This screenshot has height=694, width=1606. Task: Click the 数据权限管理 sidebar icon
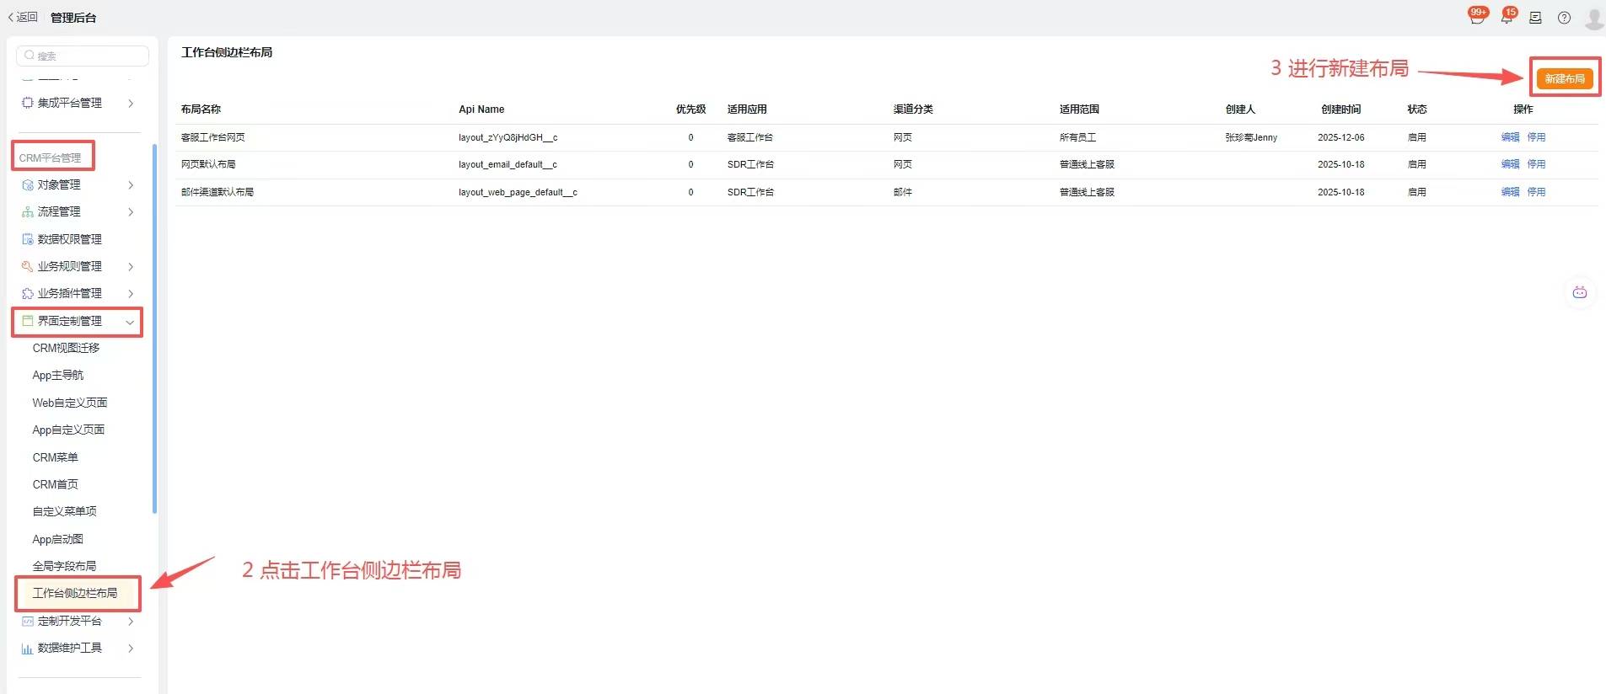[x=28, y=239]
